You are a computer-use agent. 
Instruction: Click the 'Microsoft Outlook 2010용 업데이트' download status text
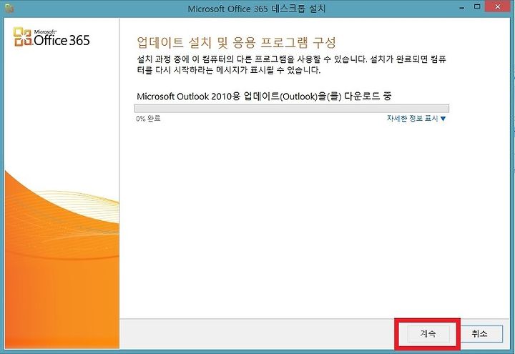264,97
